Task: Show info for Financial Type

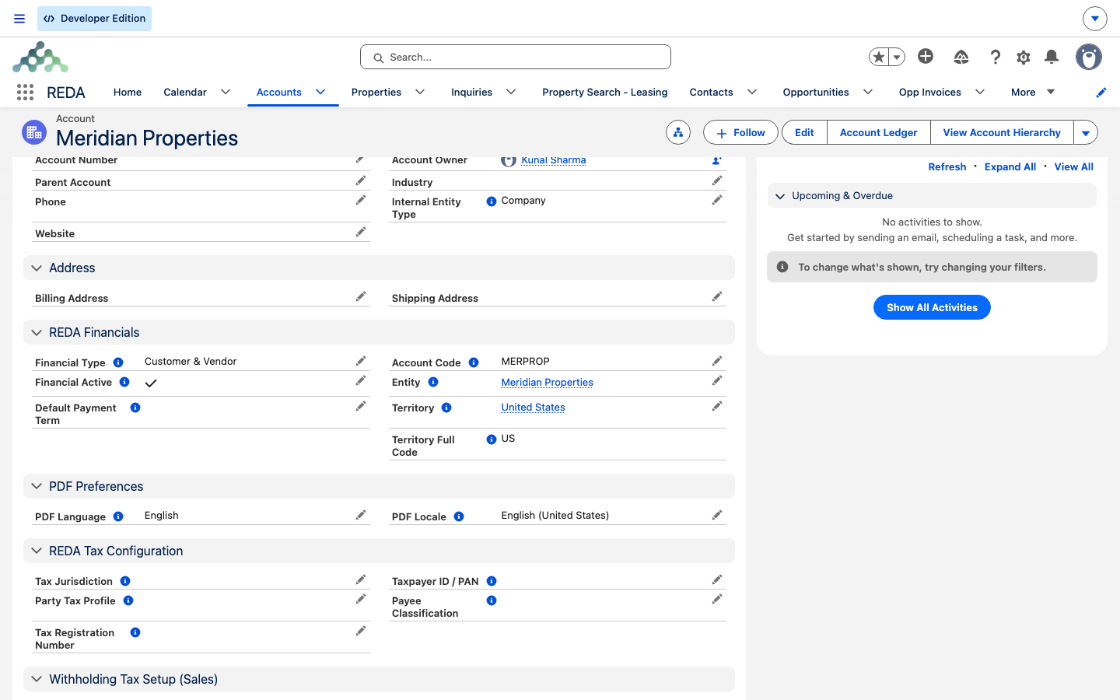Action: [x=118, y=362]
